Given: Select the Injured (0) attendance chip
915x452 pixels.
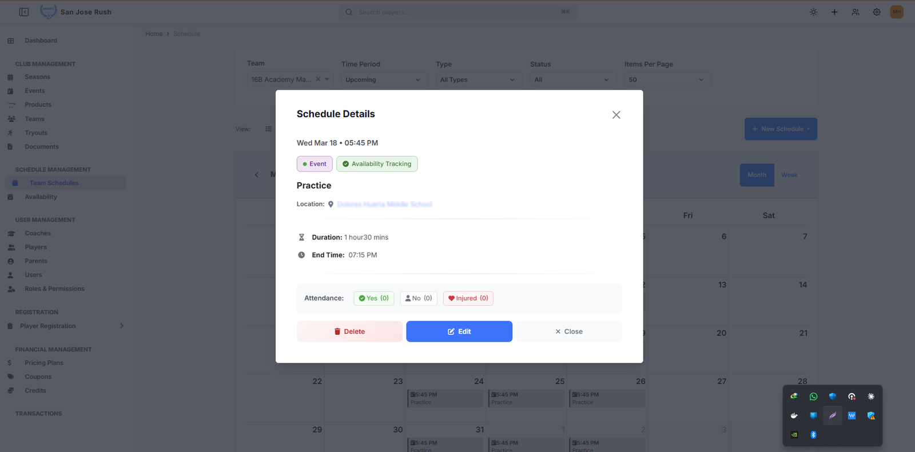Looking at the screenshot, I should pos(468,298).
